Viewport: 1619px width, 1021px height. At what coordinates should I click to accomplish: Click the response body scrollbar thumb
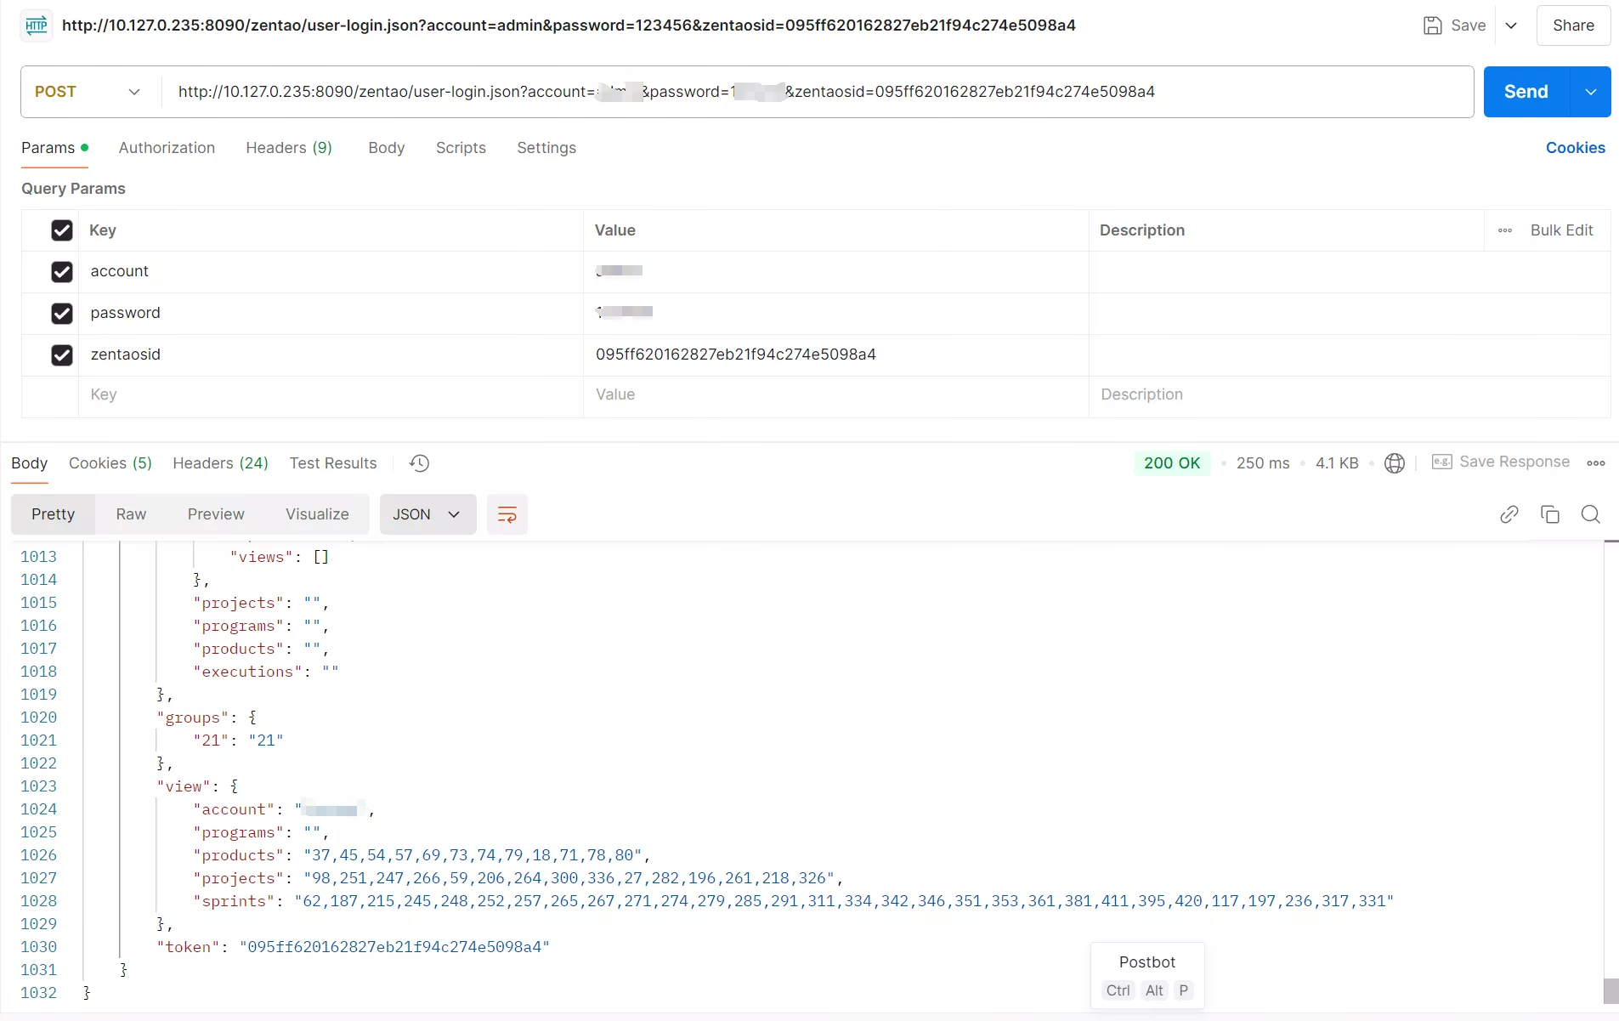(1611, 991)
